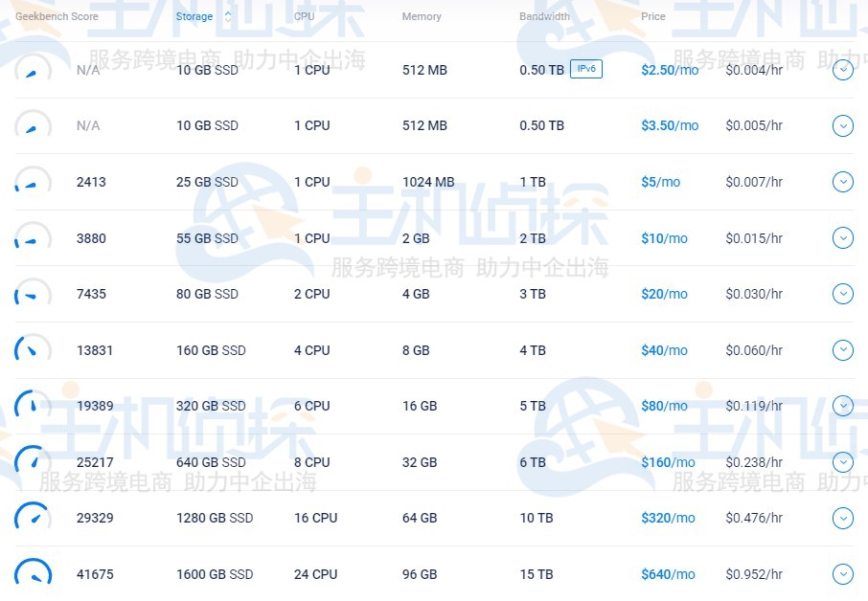Click the $0.476/hr hourly price
This screenshot has height=601, width=868.
click(754, 518)
